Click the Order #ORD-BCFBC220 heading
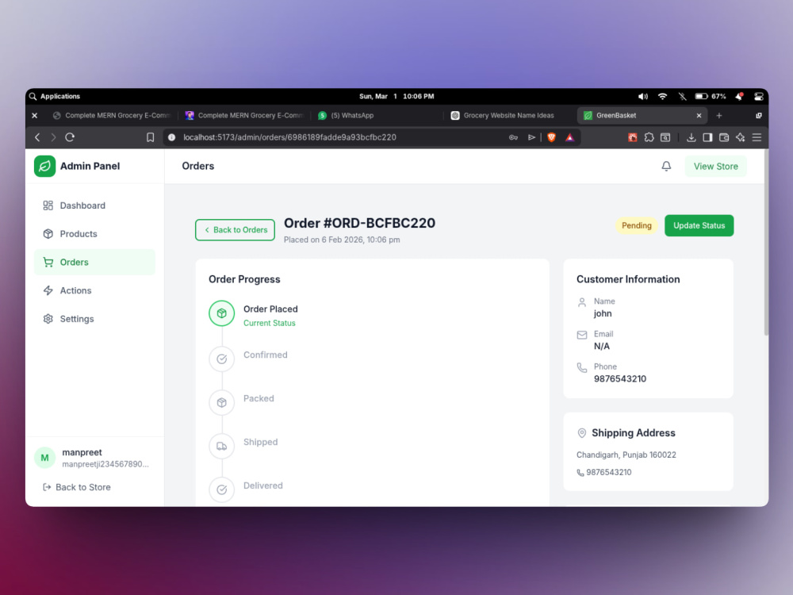 [359, 223]
